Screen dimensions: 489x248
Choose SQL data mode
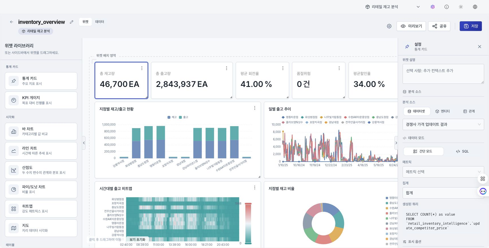pos(463,151)
